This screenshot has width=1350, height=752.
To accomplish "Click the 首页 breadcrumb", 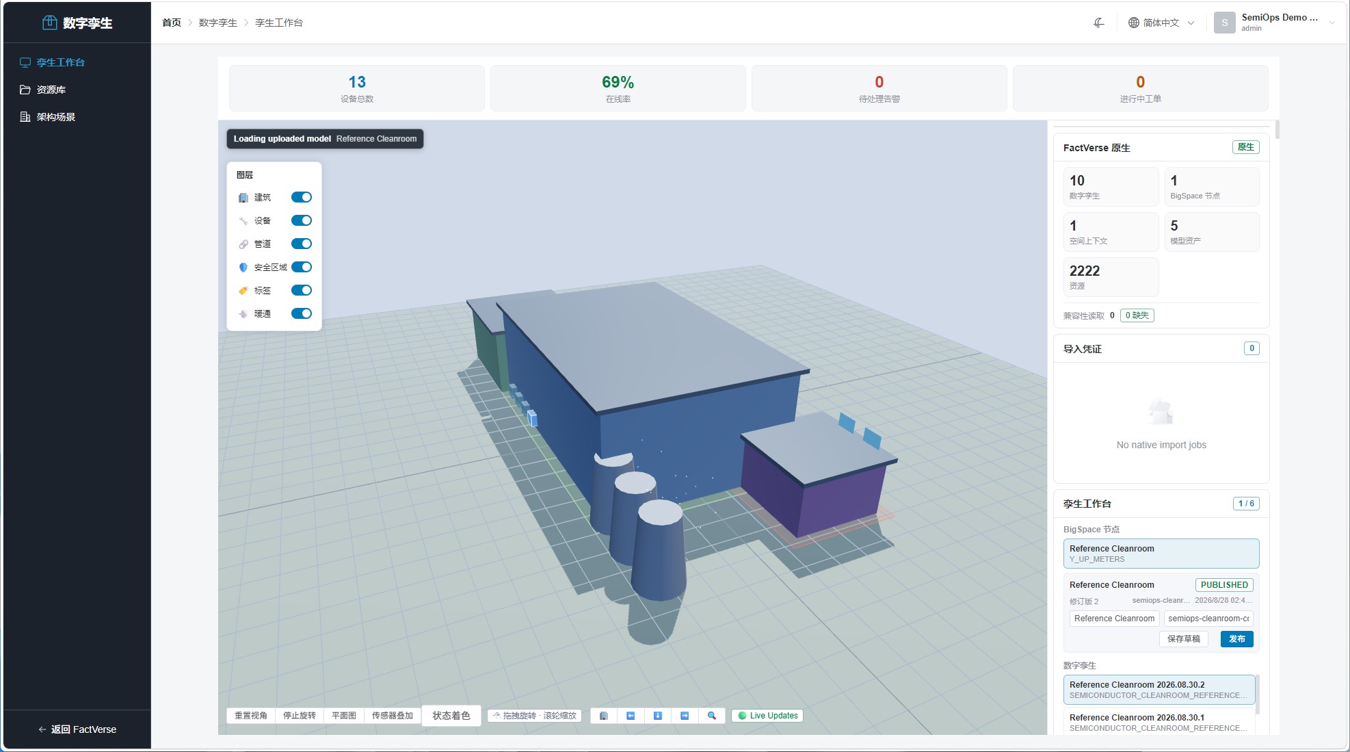I will [x=172, y=23].
